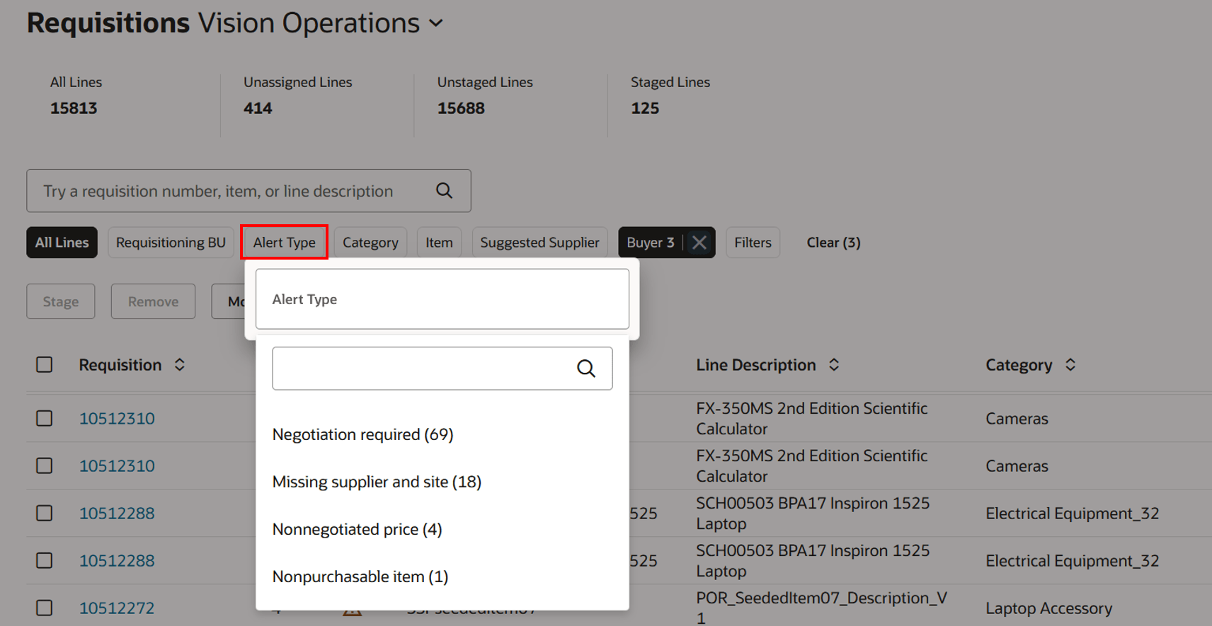The image size is (1212, 626).
Task: Click the Remove button
Action: click(x=153, y=301)
